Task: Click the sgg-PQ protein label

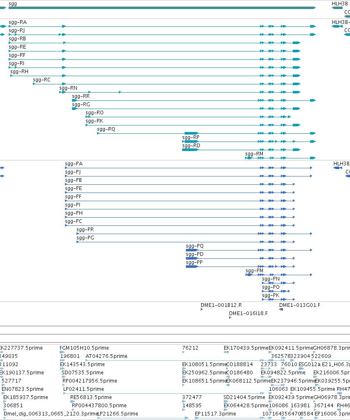Action: (195, 246)
